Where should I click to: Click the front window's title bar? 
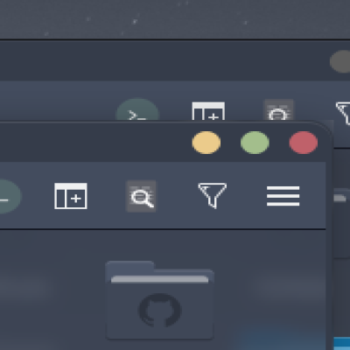pyautogui.click(x=94, y=143)
